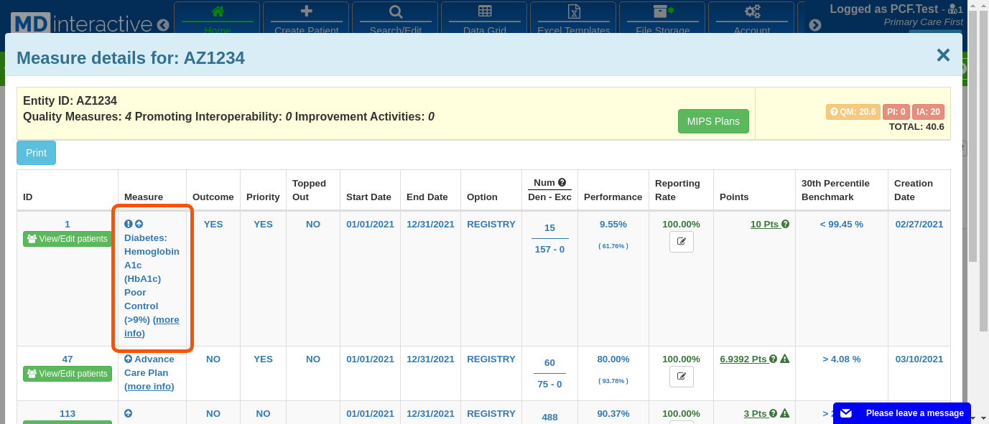Click the help icon beside Num header

[562, 182]
